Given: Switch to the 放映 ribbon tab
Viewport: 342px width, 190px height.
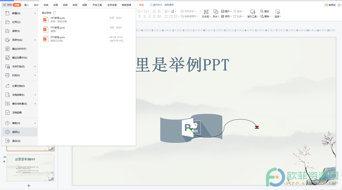Looking at the screenshot, I should (x=65, y=5).
